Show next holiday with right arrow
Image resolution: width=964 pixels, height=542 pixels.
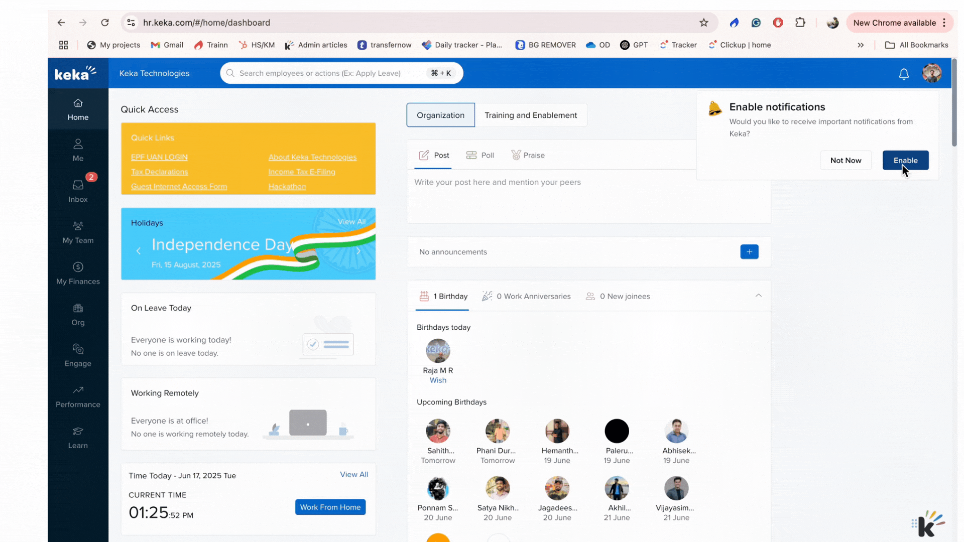pos(358,251)
